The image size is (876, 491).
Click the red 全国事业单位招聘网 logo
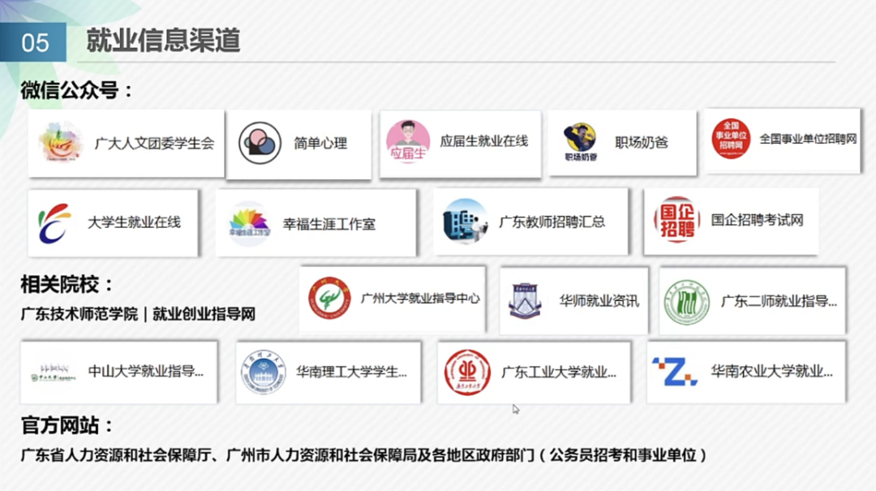pos(731,140)
